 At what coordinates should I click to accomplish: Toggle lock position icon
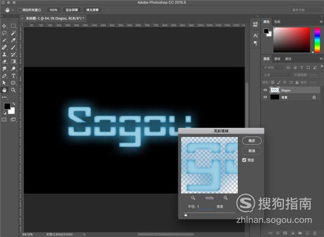tap(285, 82)
